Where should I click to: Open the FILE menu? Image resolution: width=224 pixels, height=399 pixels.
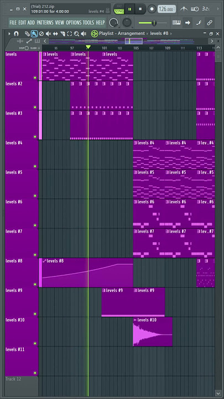click(13, 23)
